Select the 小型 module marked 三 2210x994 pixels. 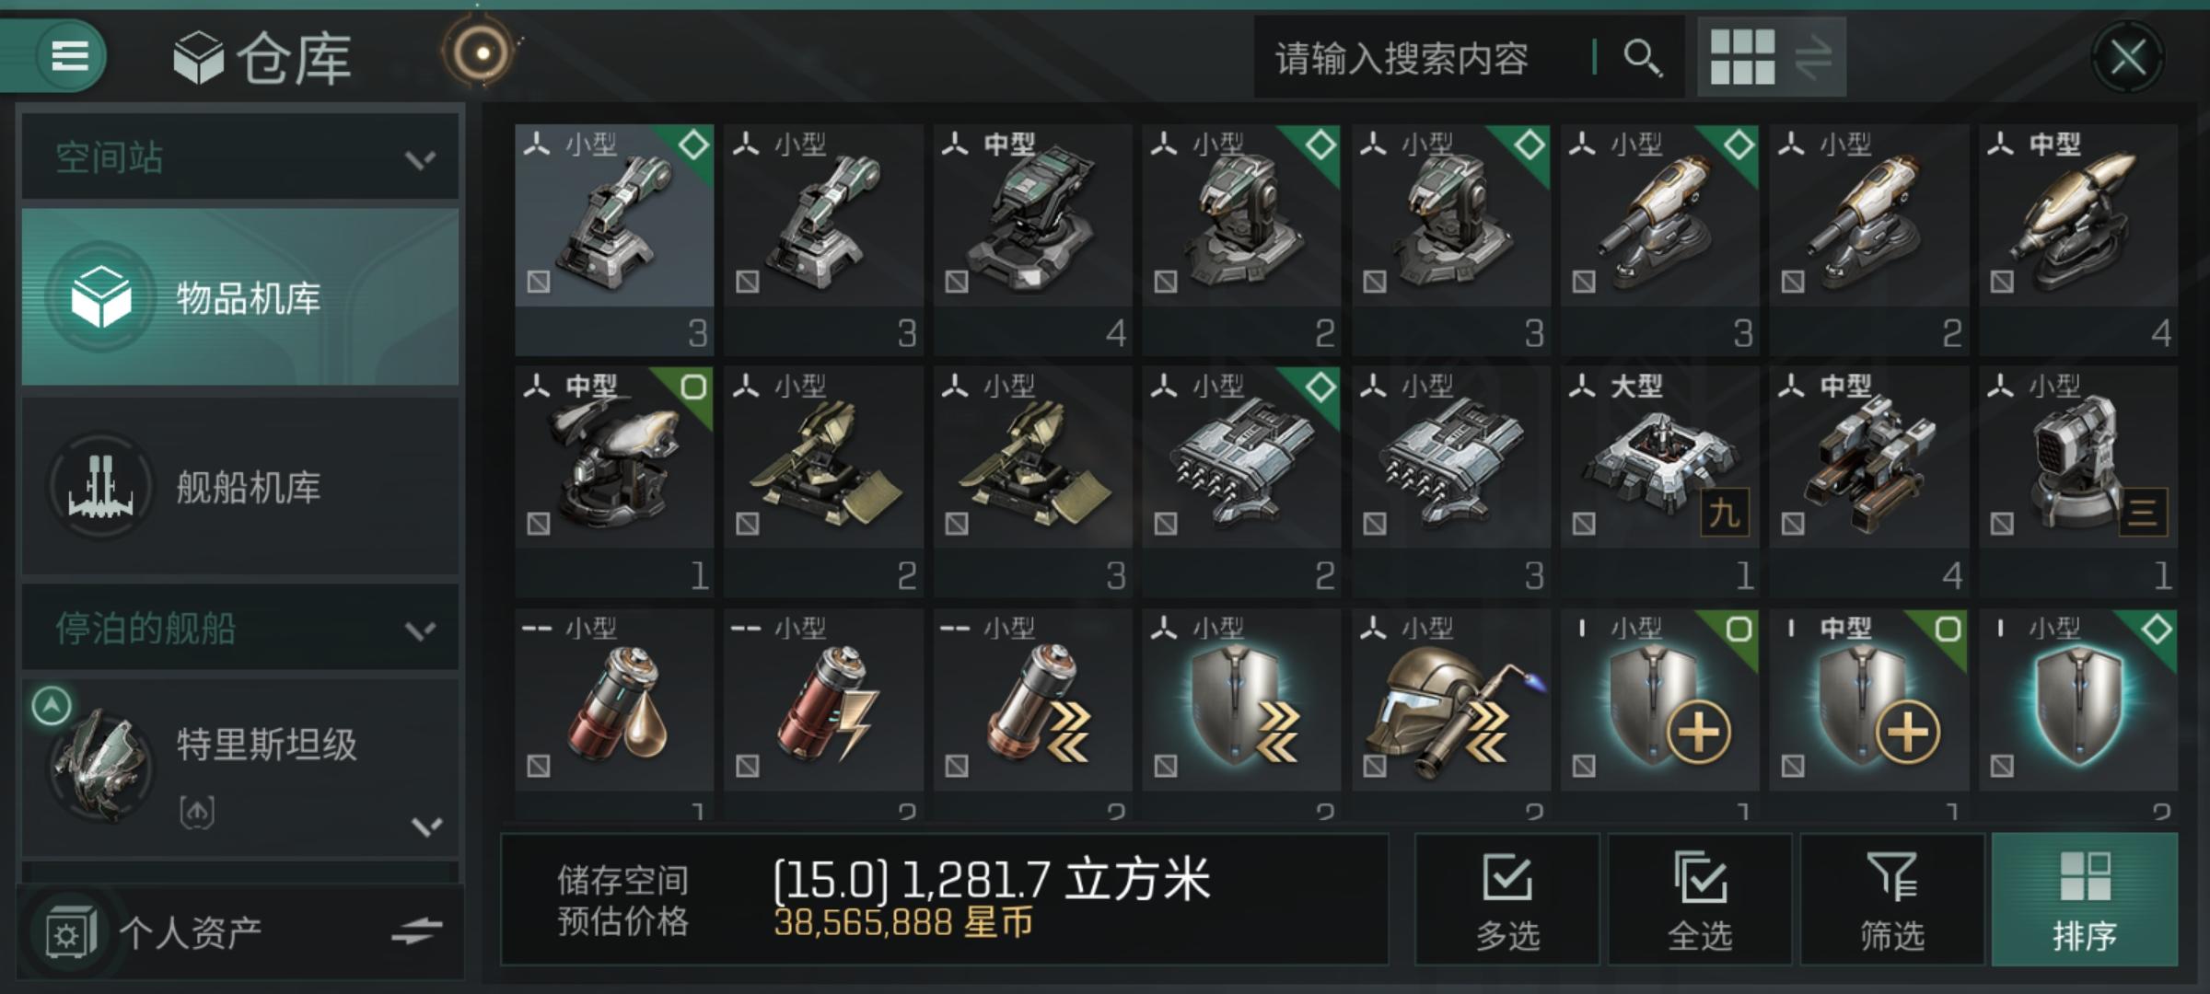tap(2078, 481)
